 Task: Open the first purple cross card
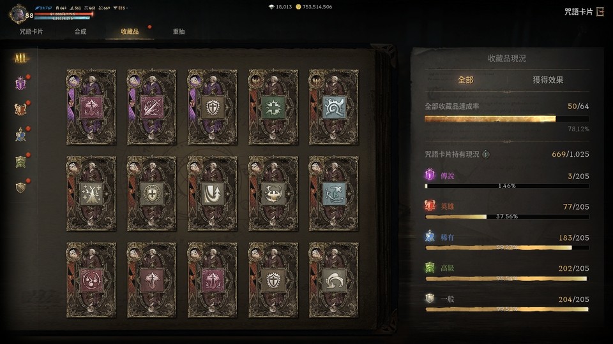[x=91, y=107]
